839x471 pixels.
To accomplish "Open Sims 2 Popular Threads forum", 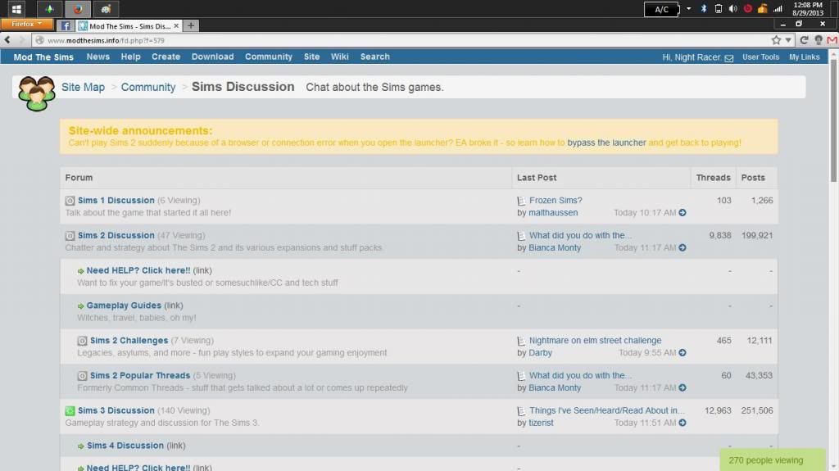I will [x=139, y=375].
